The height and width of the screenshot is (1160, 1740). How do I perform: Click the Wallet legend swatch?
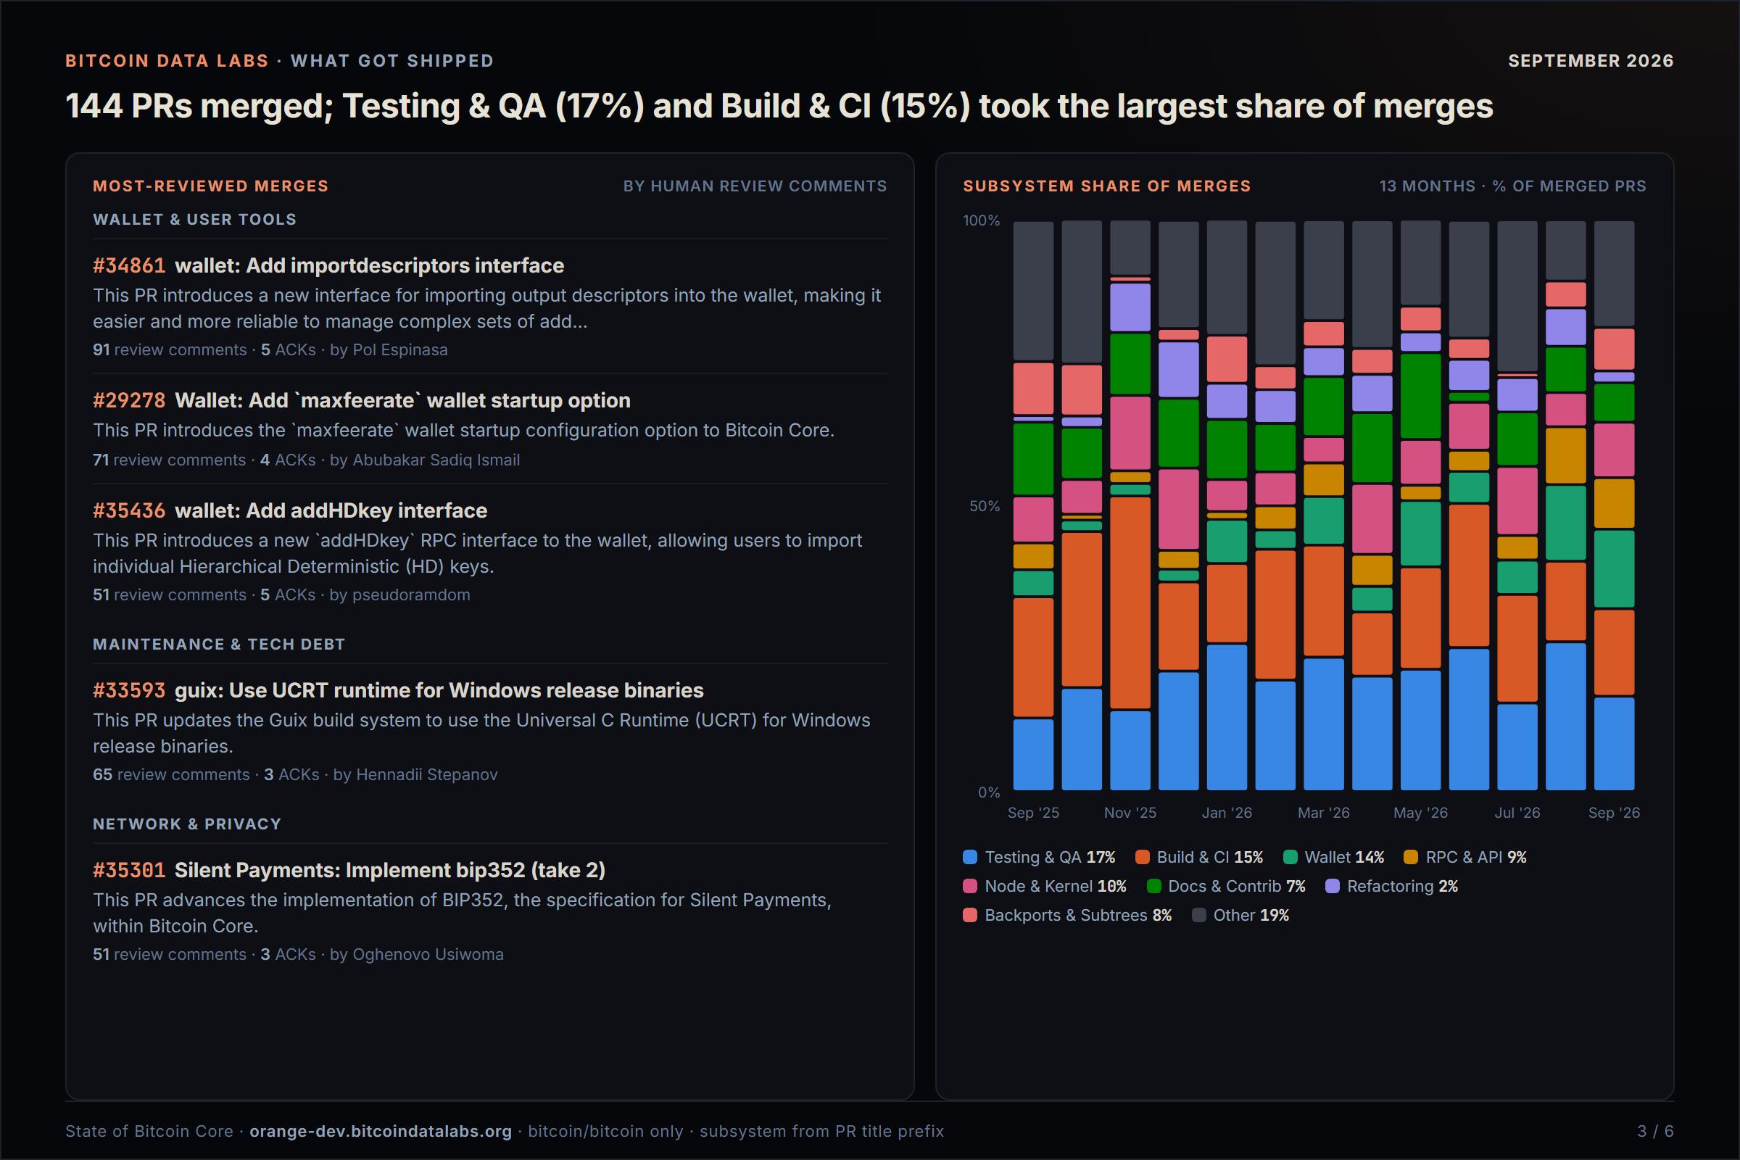pyautogui.click(x=1290, y=857)
